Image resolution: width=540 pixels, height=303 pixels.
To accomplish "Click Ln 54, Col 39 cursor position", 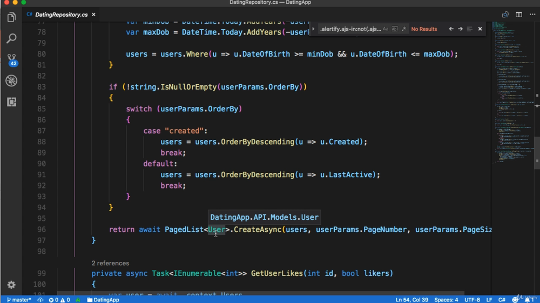I will 412,300.
